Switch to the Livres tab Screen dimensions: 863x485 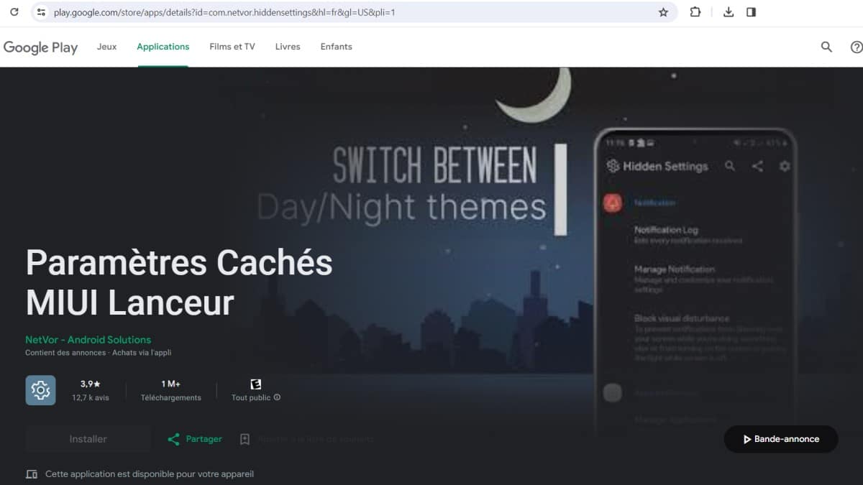point(287,47)
